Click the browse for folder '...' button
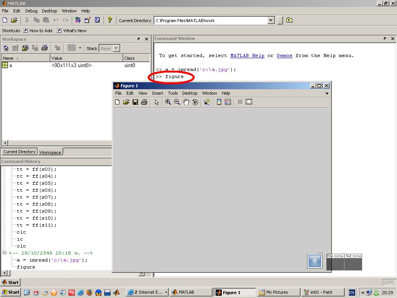 pos(280,21)
